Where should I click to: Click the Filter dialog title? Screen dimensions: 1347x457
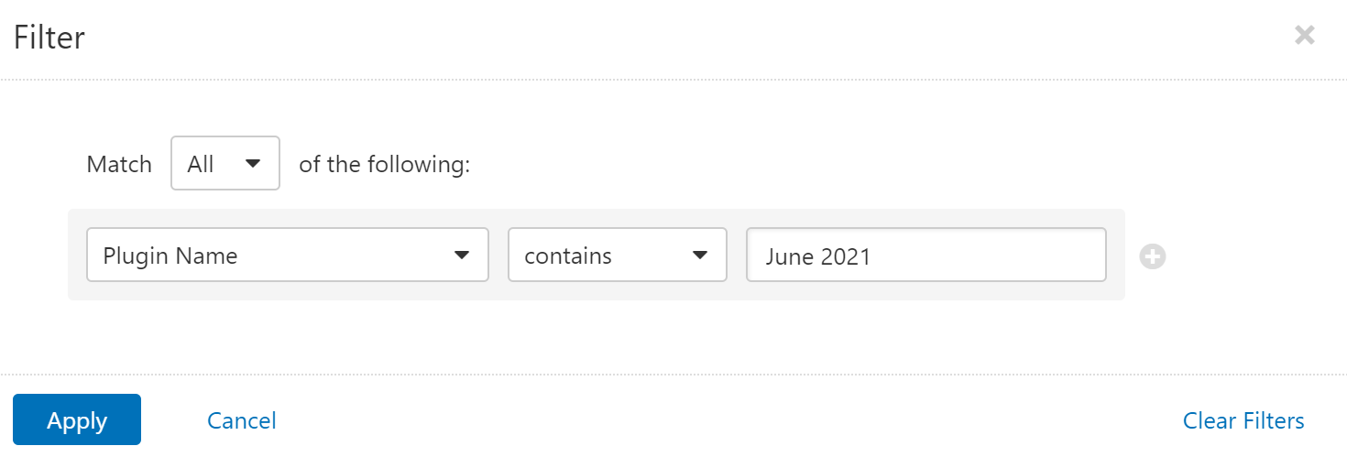[49, 38]
